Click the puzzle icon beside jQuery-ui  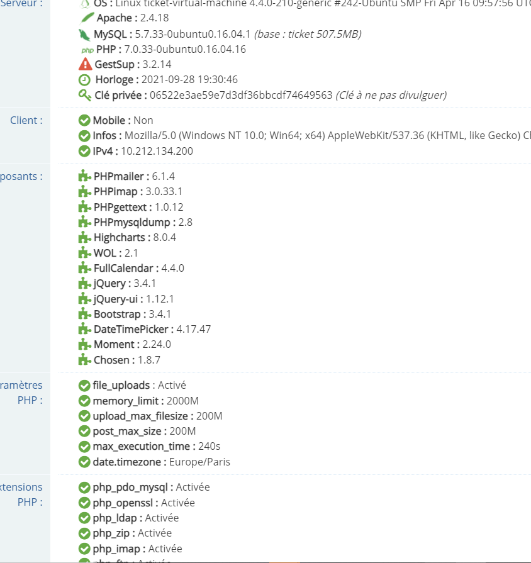click(84, 299)
